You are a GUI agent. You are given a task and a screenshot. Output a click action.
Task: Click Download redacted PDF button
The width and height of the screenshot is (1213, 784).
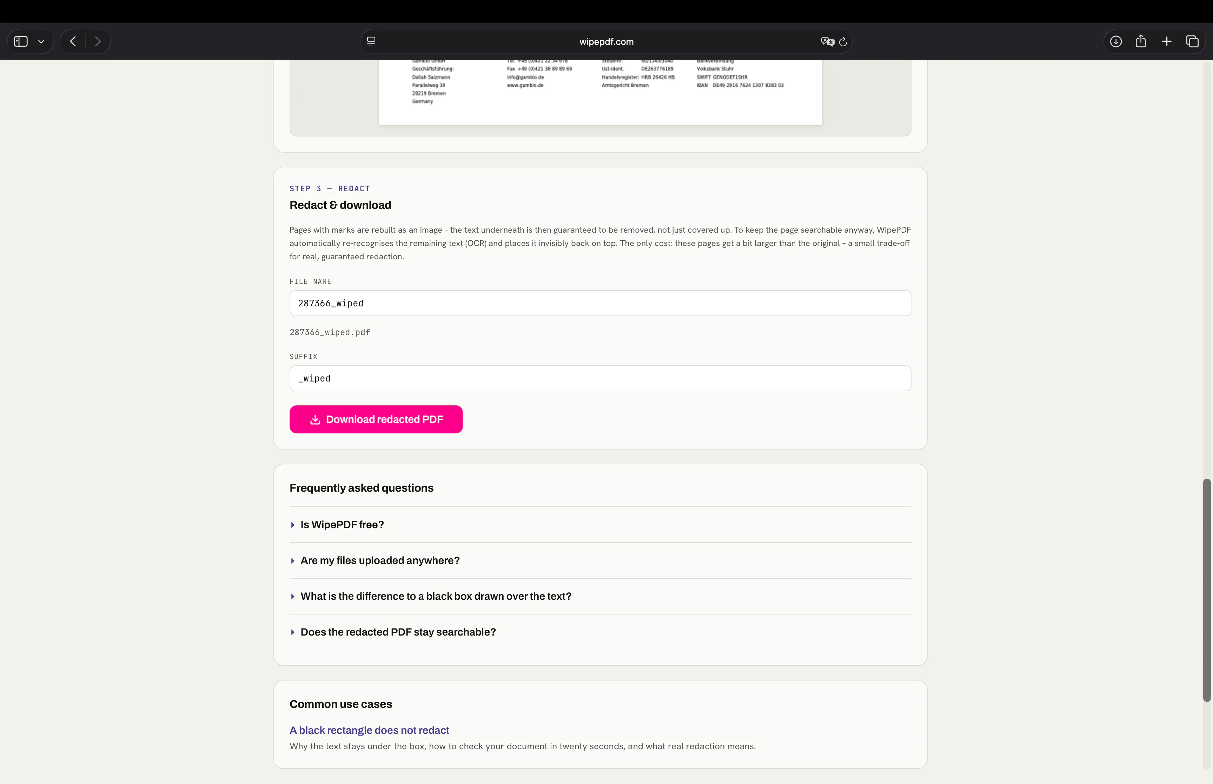point(376,419)
